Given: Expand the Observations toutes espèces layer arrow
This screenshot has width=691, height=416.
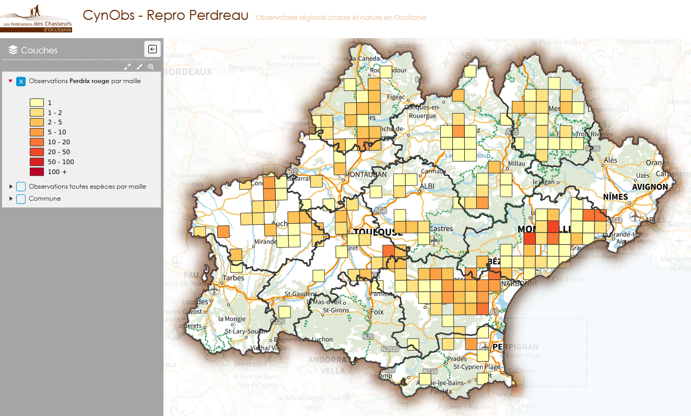Looking at the screenshot, I should pos(11,187).
